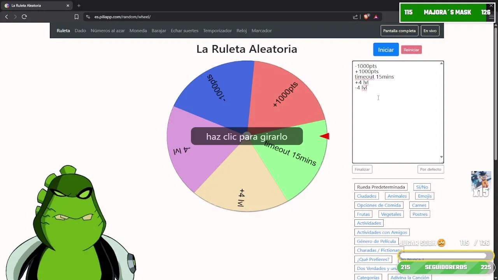Select the Animales preset
The height and width of the screenshot is (280, 498).
tap(397, 196)
